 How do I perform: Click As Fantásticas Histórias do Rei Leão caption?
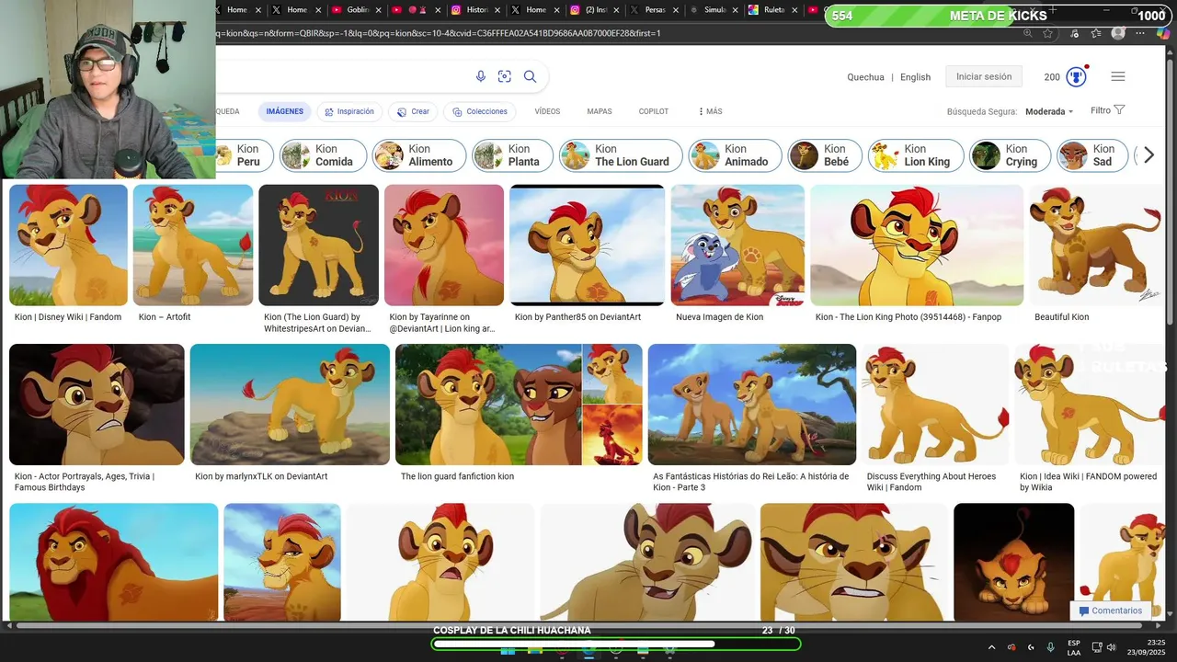[750, 482]
